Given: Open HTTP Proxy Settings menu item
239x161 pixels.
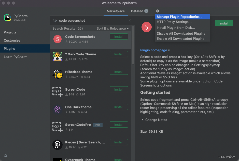Looking at the screenshot, I should (182, 22).
